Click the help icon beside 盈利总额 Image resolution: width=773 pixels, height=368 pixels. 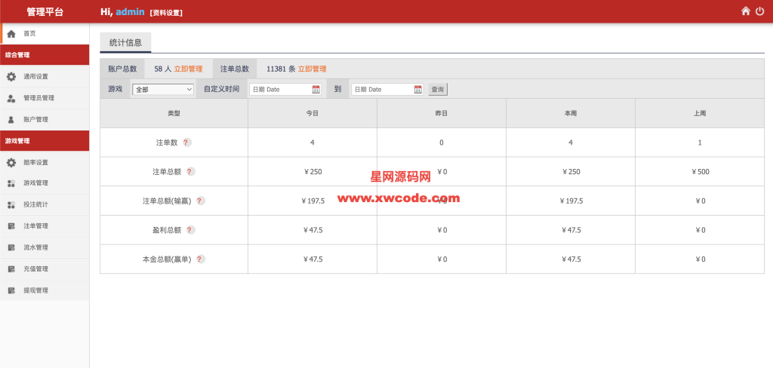tap(190, 230)
